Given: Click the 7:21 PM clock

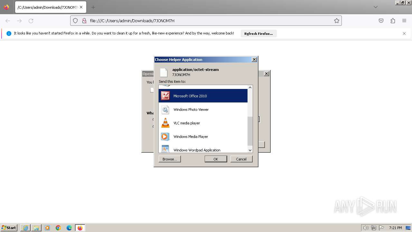Looking at the screenshot, I should [395, 228].
